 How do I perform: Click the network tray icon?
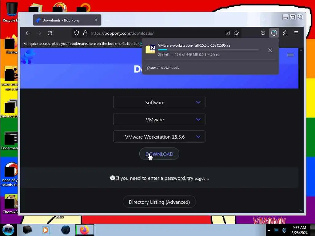[277, 230]
